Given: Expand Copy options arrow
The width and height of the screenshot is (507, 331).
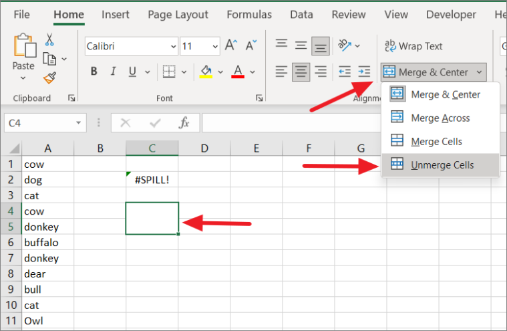Looking at the screenshot, I should 64,59.
